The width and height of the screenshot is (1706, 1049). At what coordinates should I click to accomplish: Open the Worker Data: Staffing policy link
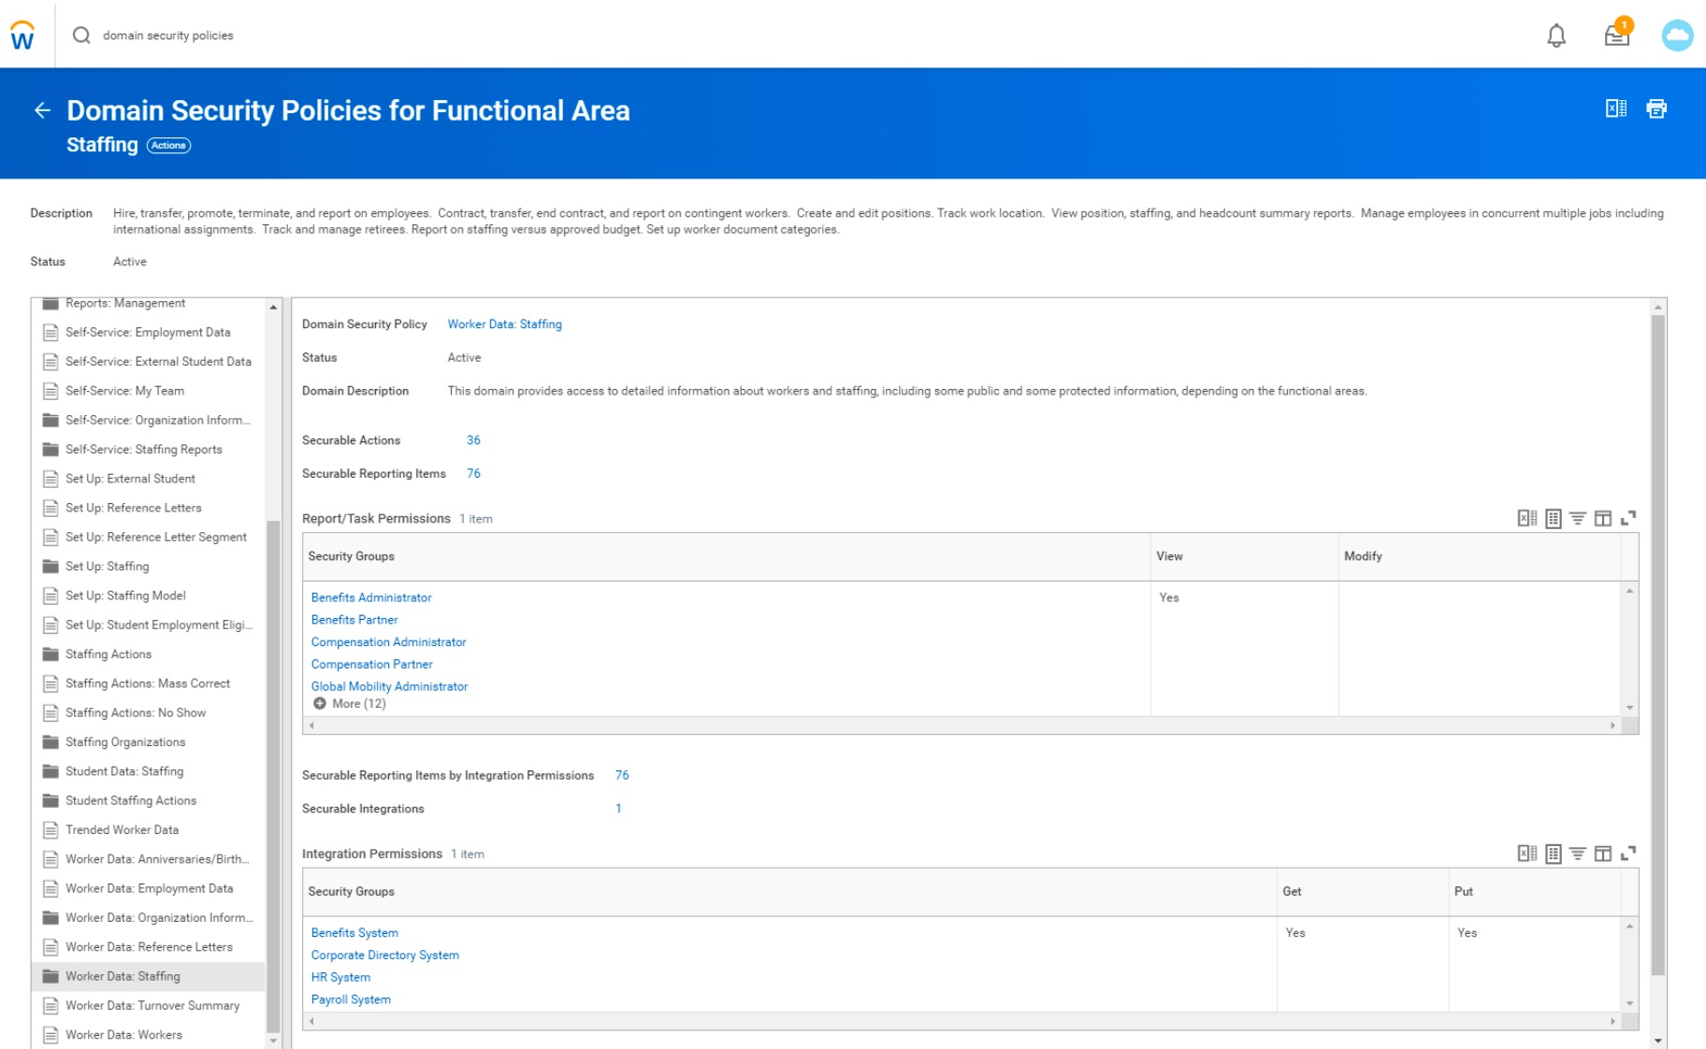tap(504, 323)
